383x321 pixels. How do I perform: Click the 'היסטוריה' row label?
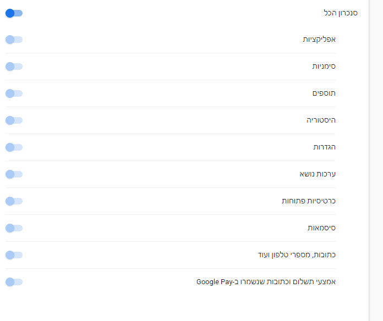pyautogui.click(x=321, y=120)
